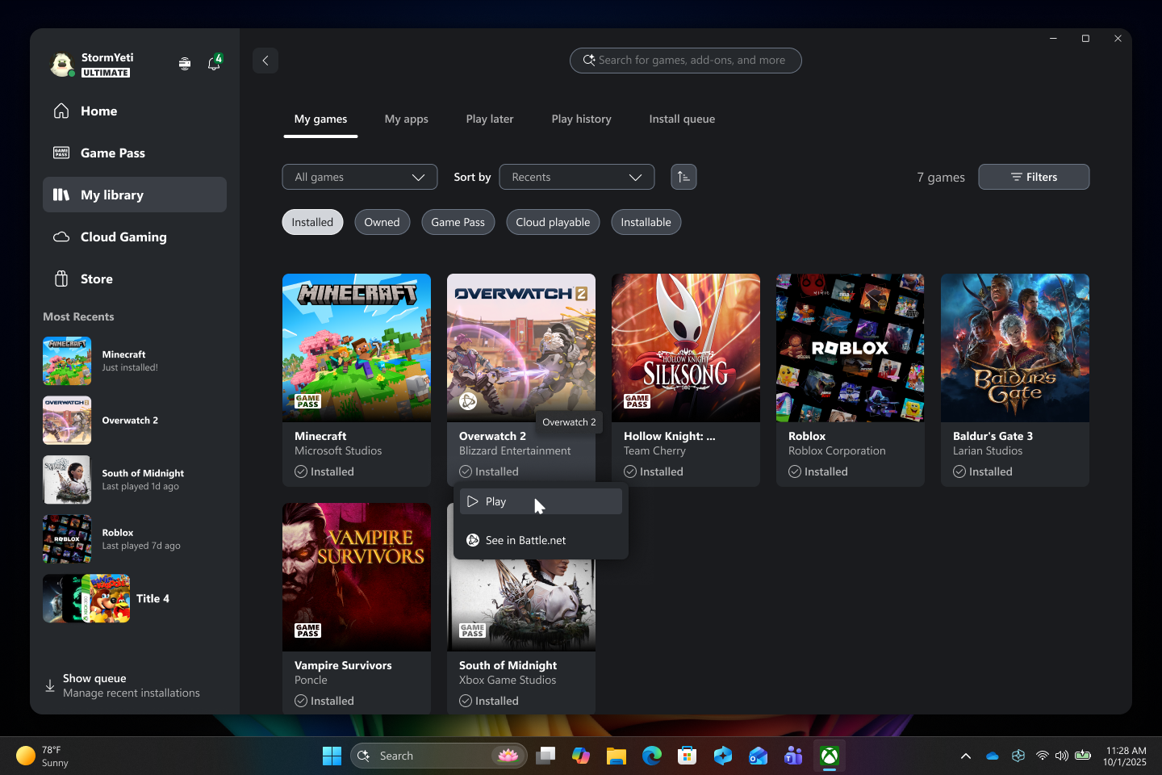Open the Recents sort dropdown

[576, 177]
